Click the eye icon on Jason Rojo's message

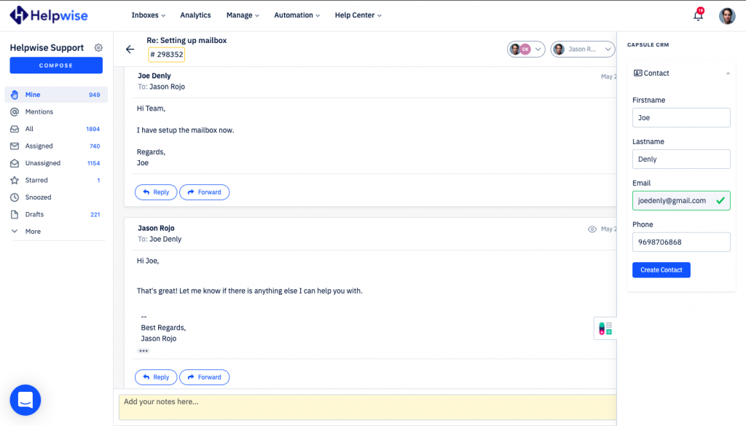click(x=592, y=229)
